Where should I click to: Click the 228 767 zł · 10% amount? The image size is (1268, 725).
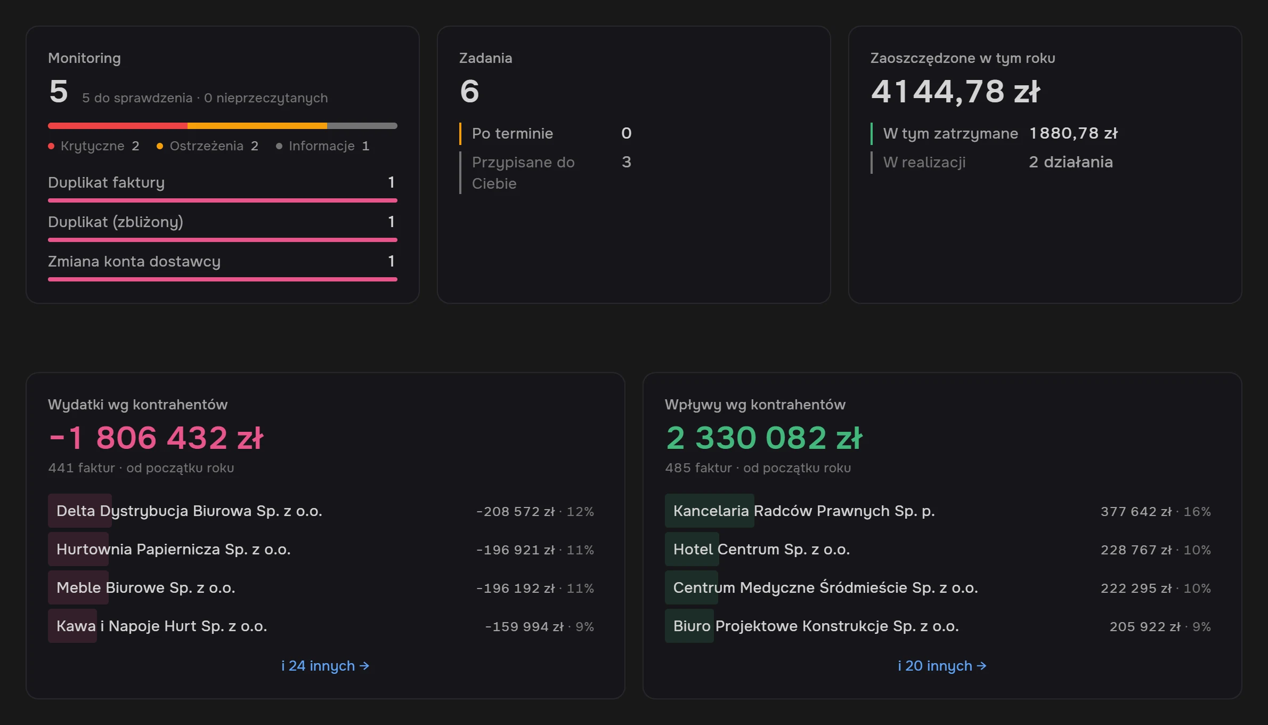(x=1156, y=550)
